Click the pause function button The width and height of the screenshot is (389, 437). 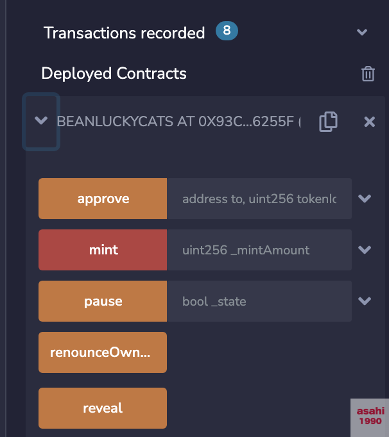(x=103, y=301)
